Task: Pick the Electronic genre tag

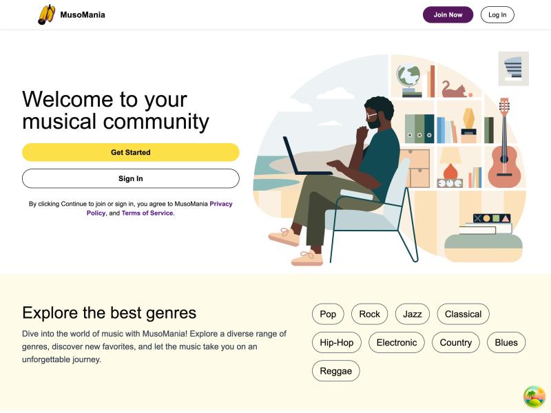Action: (x=397, y=342)
